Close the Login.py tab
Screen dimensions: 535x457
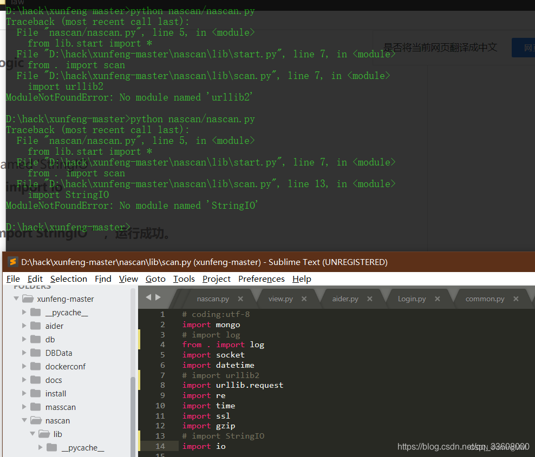tap(438, 299)
